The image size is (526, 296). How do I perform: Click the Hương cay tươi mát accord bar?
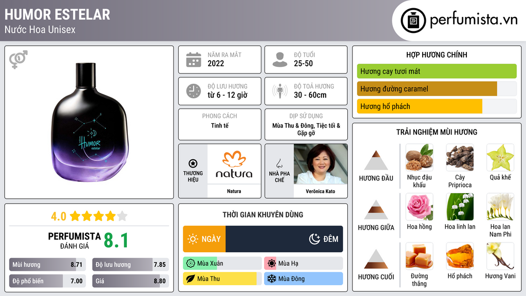tap(437, 71)
